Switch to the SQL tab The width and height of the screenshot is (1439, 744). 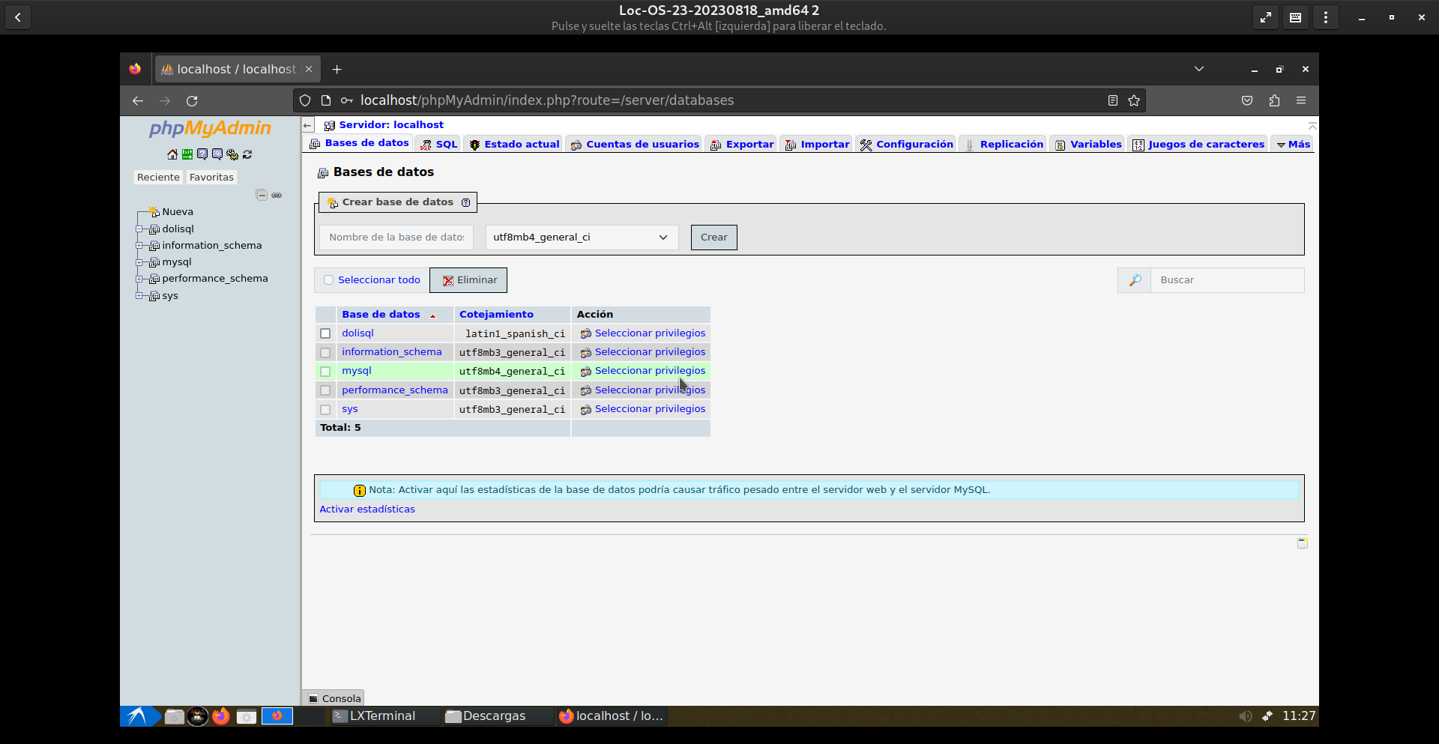(x=439, y=145)
